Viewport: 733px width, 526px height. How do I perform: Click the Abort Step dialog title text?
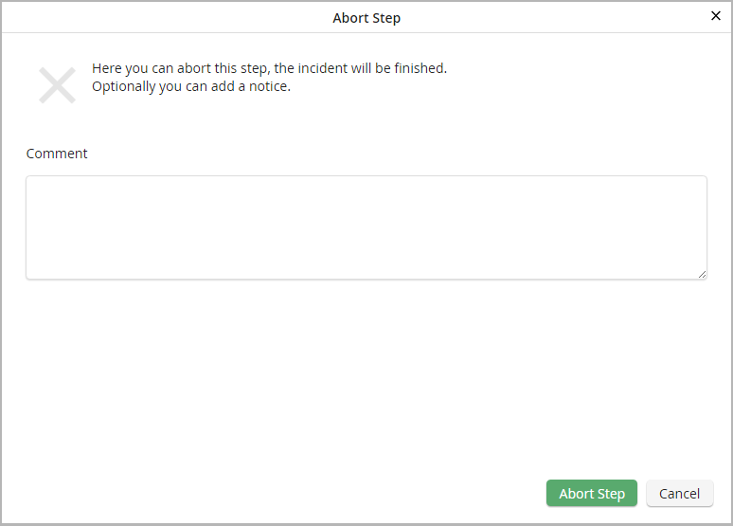tap(366, 18)
